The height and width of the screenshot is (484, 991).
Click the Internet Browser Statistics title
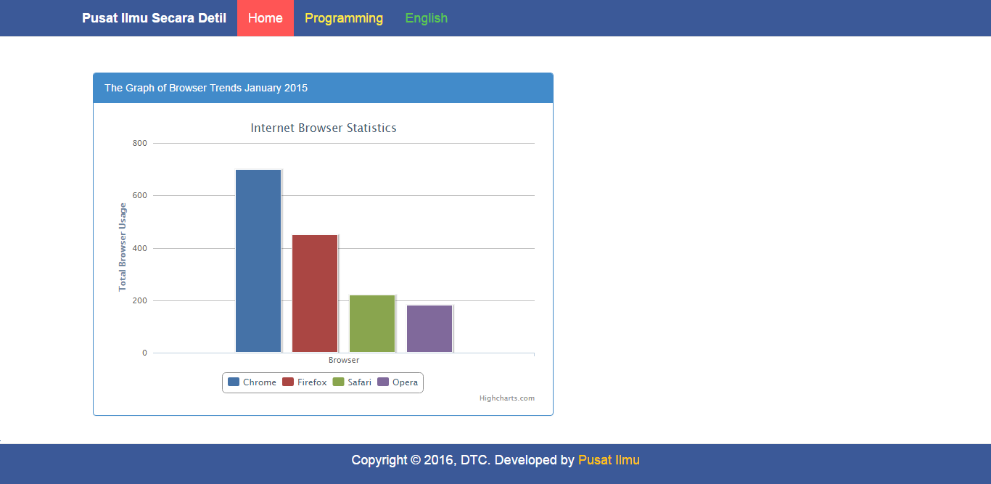pos(323,127)
